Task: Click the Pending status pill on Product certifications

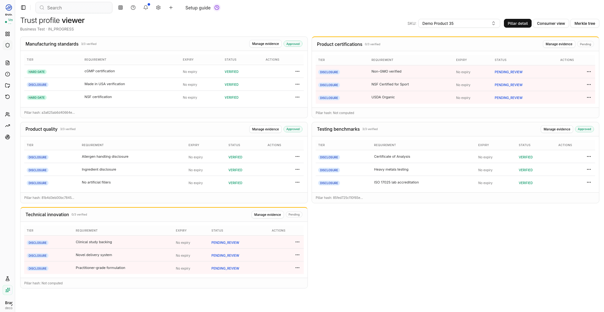Action: (585, 44)
